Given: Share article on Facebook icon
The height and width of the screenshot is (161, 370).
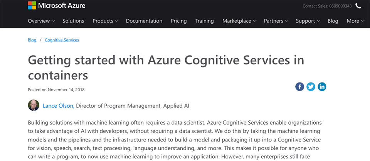Looking at the screenshot, I should coord(300,87).
